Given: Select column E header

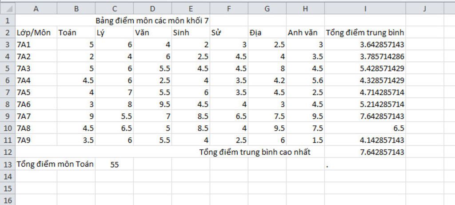Looking at the screenshot, I should 191,9.
